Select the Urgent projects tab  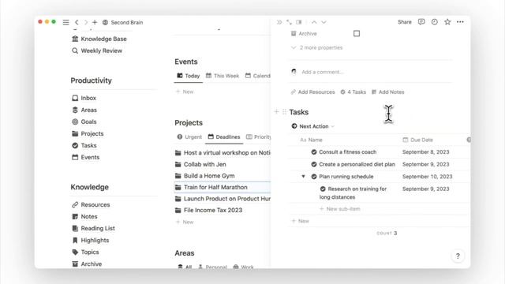(x=189, y=136)
